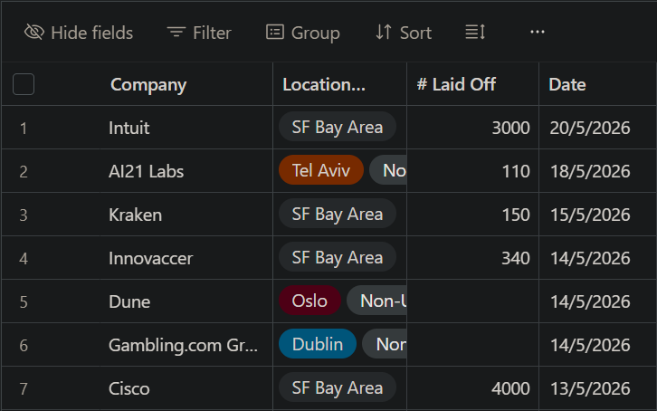Viewport: 657px width, 411px height.
Task: Click the dark red Oslo tag
Action: [x=309, y=301]
